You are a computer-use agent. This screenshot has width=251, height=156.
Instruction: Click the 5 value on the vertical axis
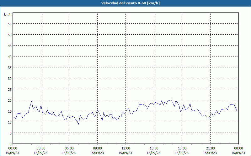point(10,133)
